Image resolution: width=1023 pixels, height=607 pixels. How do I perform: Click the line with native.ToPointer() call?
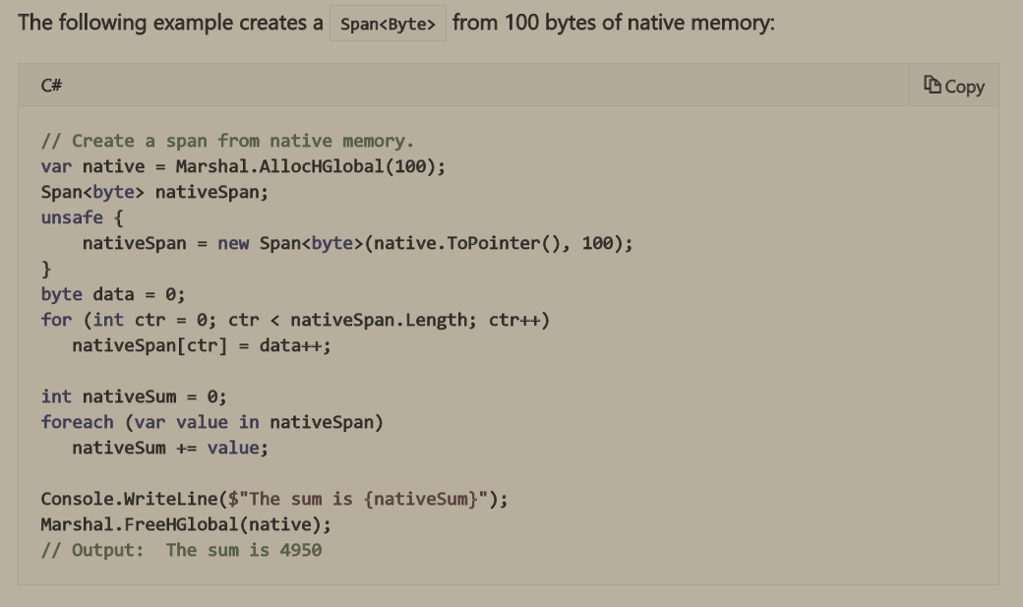tap(357, 243)
